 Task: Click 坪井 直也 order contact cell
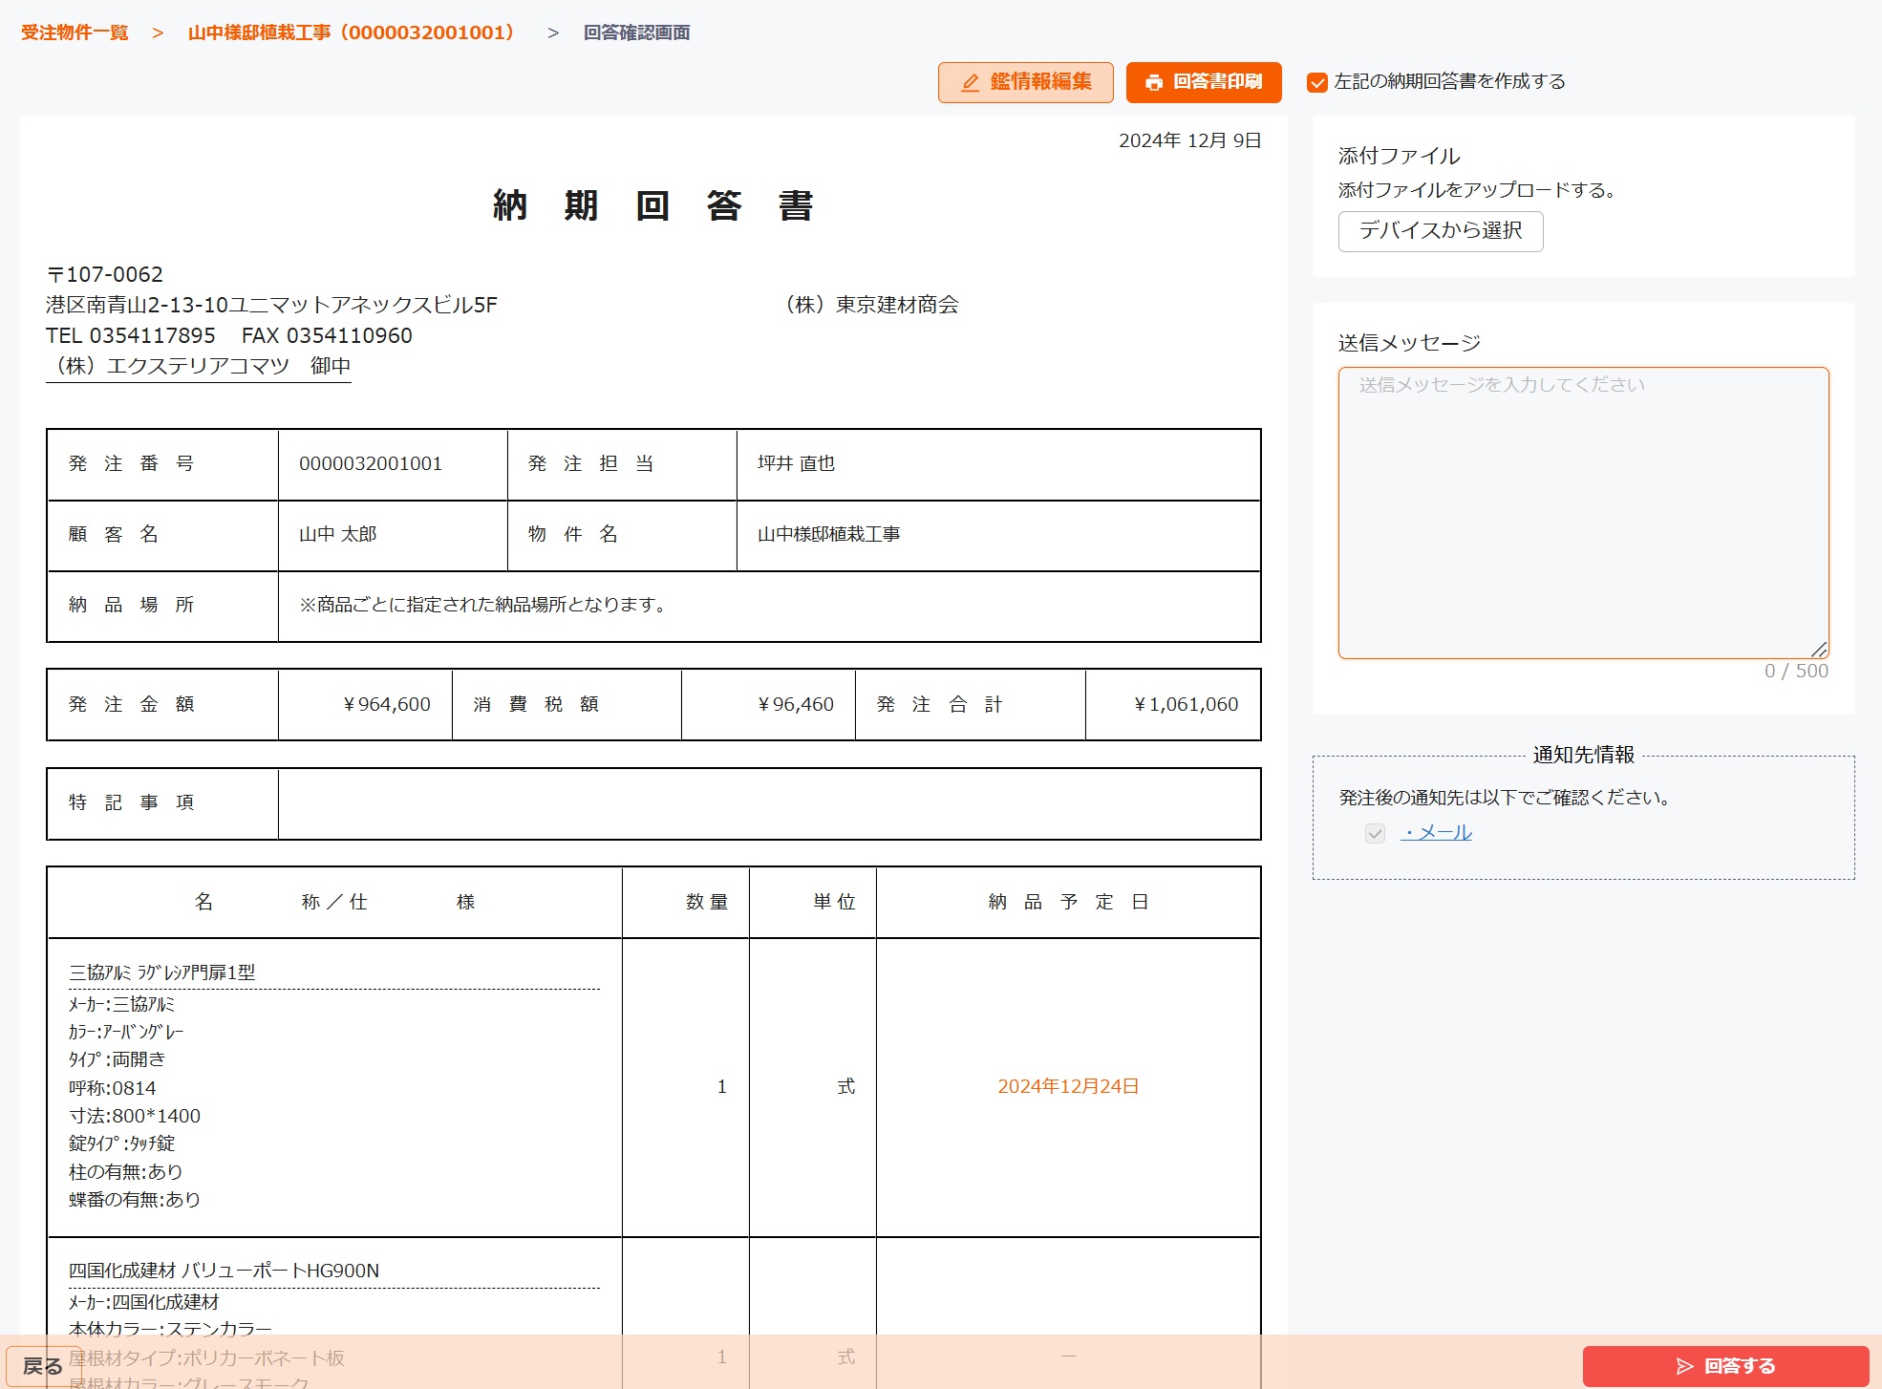998,464
